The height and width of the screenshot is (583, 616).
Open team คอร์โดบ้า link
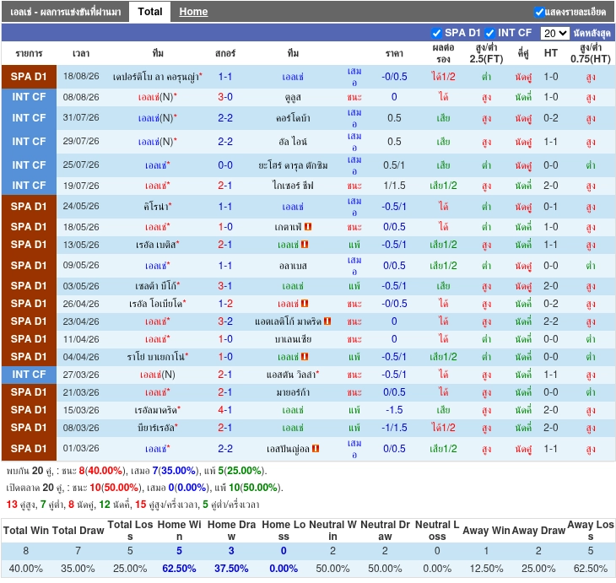click(x=293, y=118)
